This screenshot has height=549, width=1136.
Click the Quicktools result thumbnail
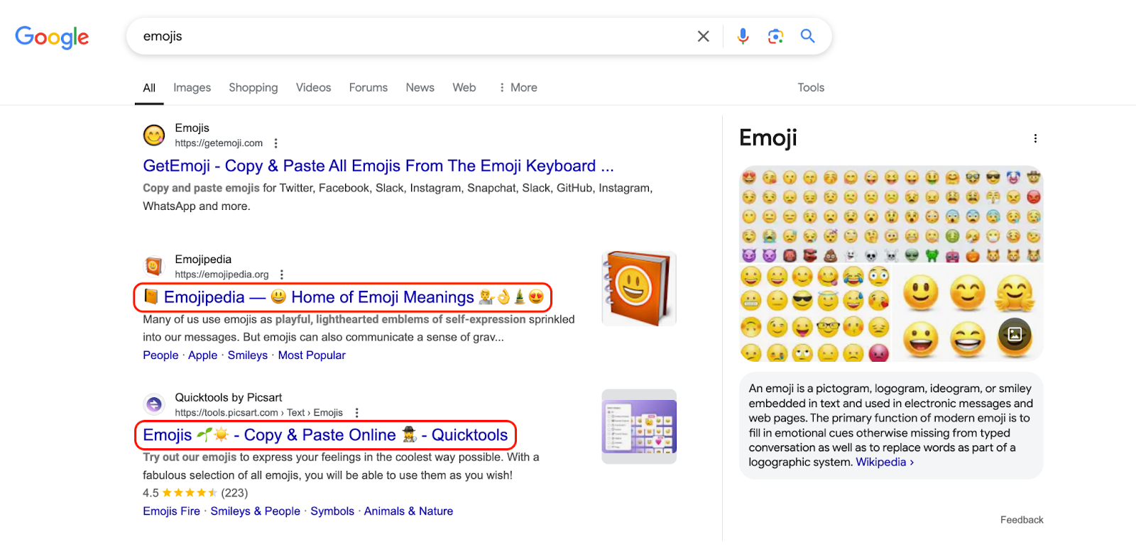tap(639, 426)
